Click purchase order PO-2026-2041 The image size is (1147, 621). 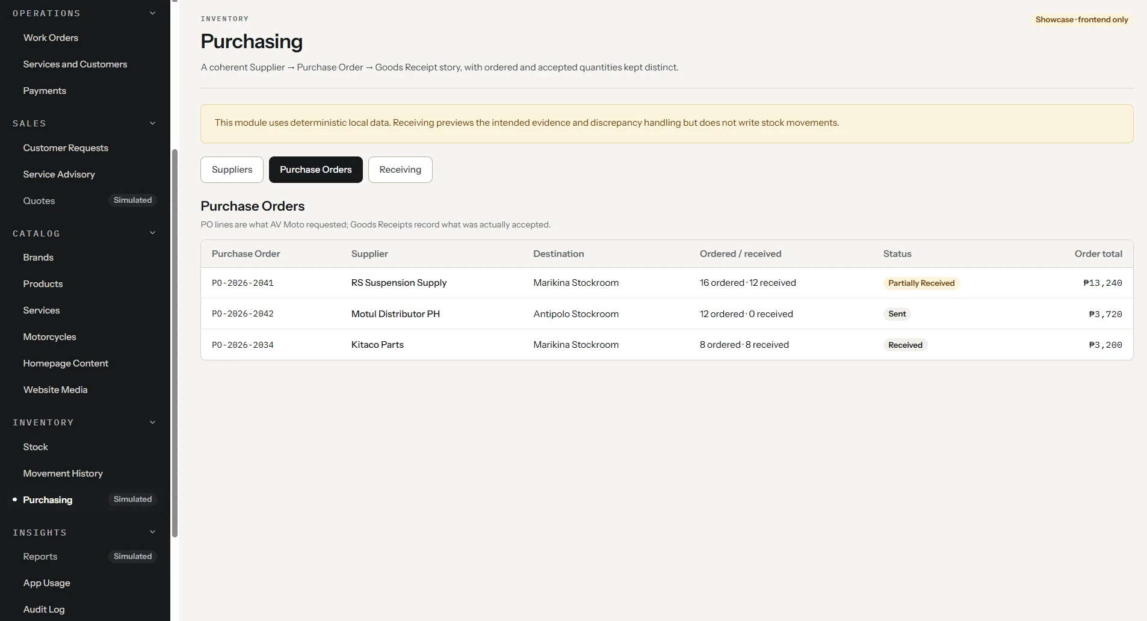pyautogui.click(x=243, y=283)
